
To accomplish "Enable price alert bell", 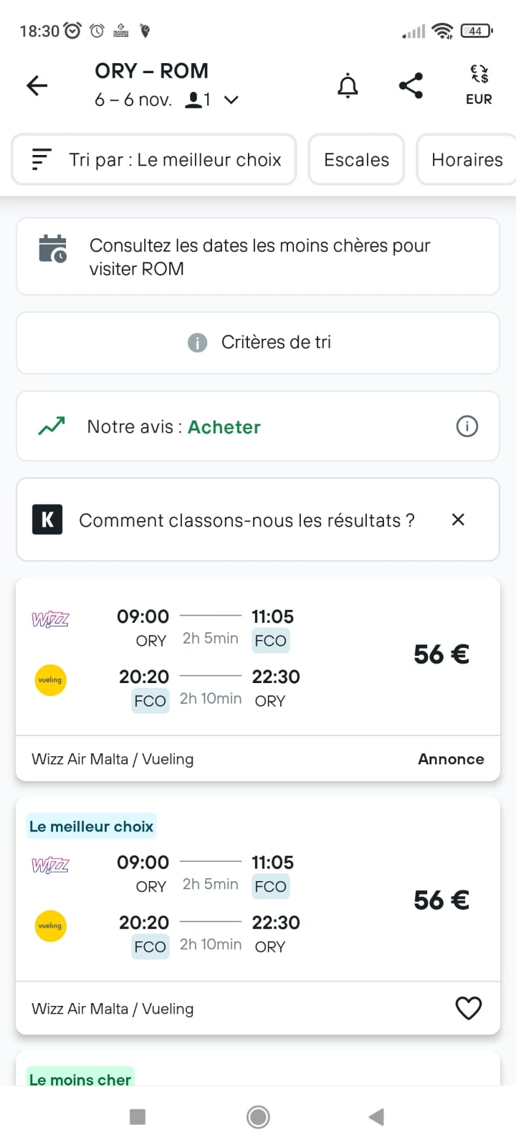I will [348, 86].
